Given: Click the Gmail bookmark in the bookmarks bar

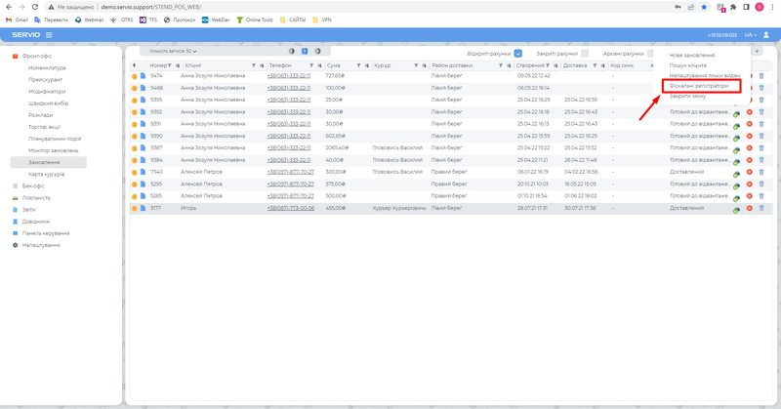Looking at the screenshot, I should pos(17,20).
